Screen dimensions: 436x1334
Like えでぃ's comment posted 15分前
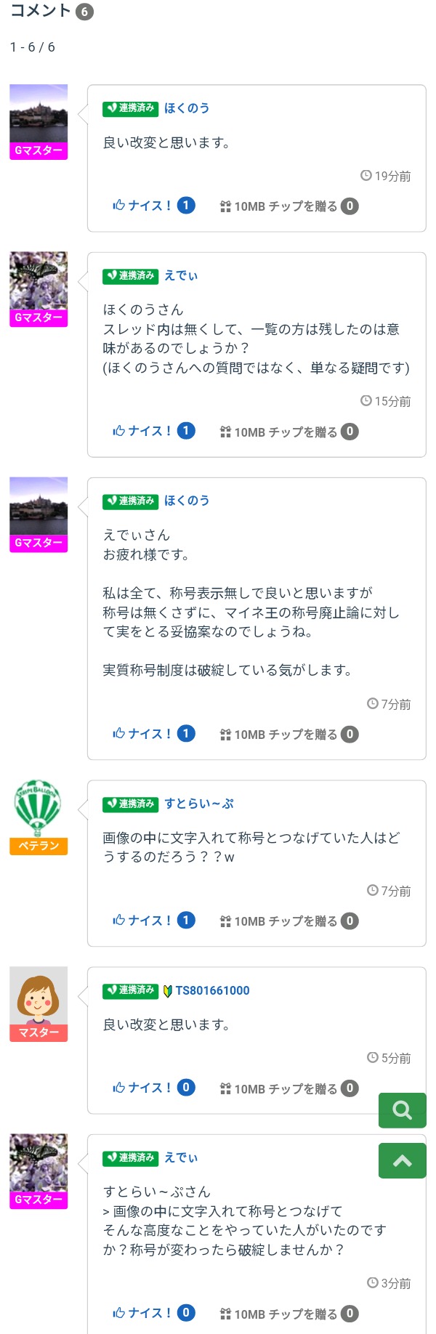pos(142,431)
